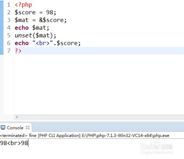Viewport: 184px width, 159px height.
Task: Click the blue marker bar beside line 2
Action: tap(2, 12)
